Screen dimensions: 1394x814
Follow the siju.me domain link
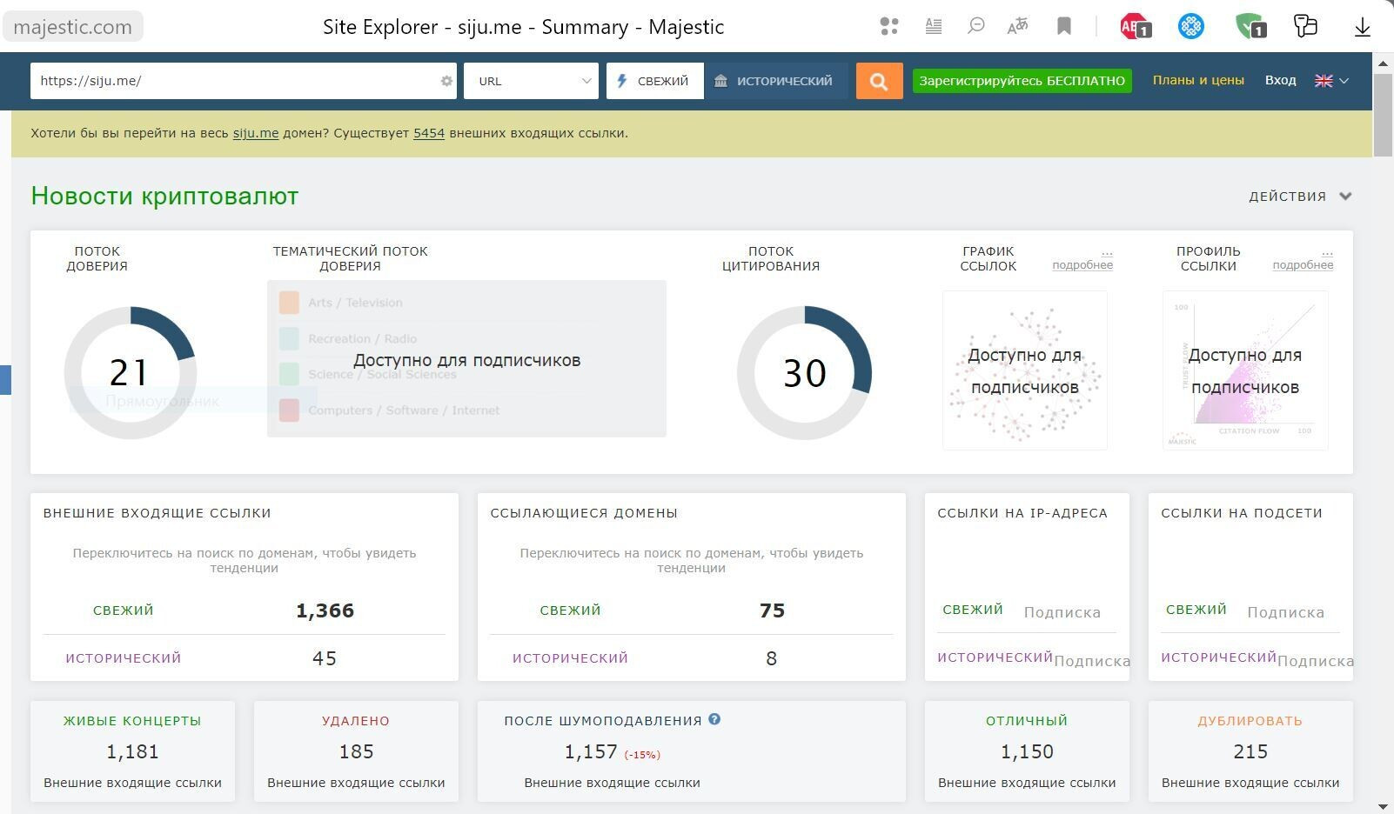(256, 133)
